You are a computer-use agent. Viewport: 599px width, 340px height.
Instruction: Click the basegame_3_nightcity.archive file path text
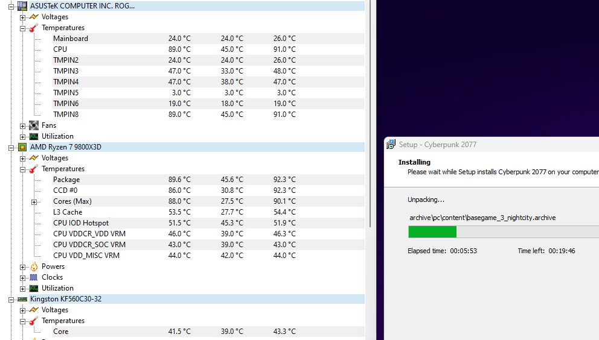pos(482,218)
